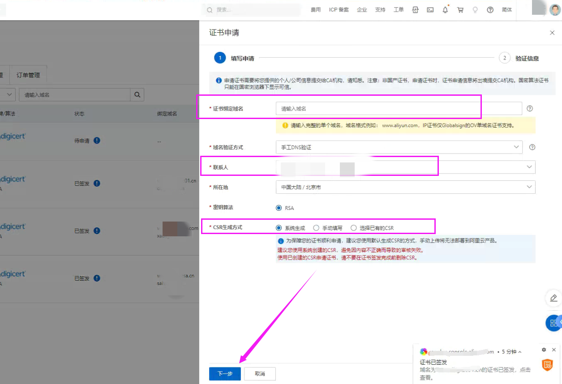Open ICP 备案 menu in header

(339, 10)
